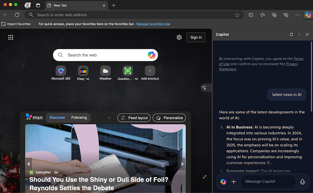Switch to the Following tab
The height and width of the screenshot is (193, 313).
(x=79, y=118)
